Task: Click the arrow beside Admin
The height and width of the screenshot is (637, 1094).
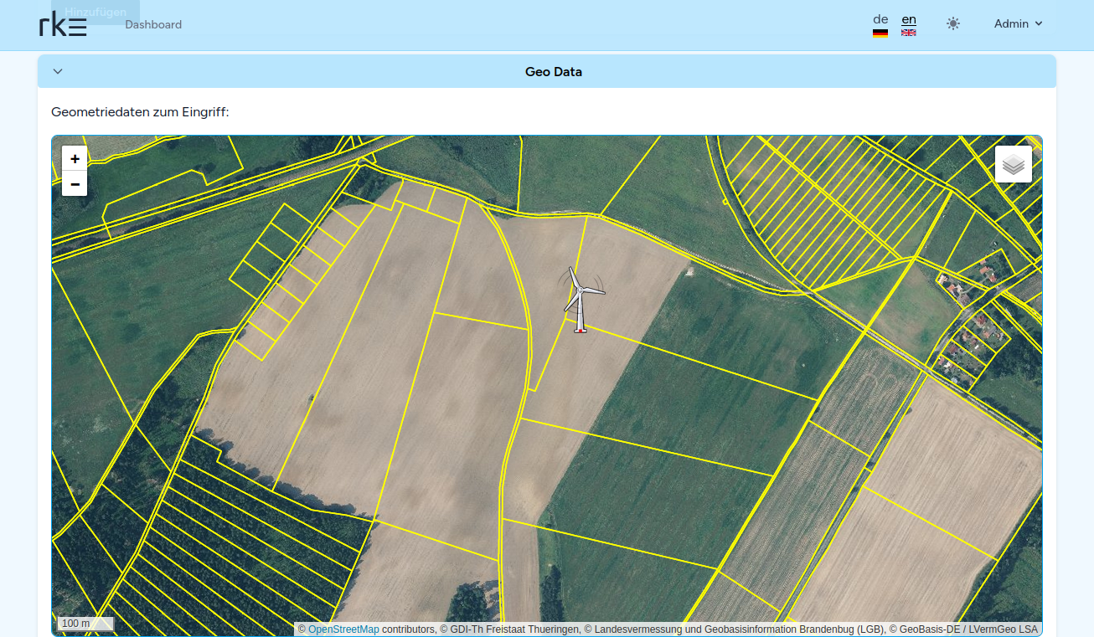Action: tap(1039, 23)
